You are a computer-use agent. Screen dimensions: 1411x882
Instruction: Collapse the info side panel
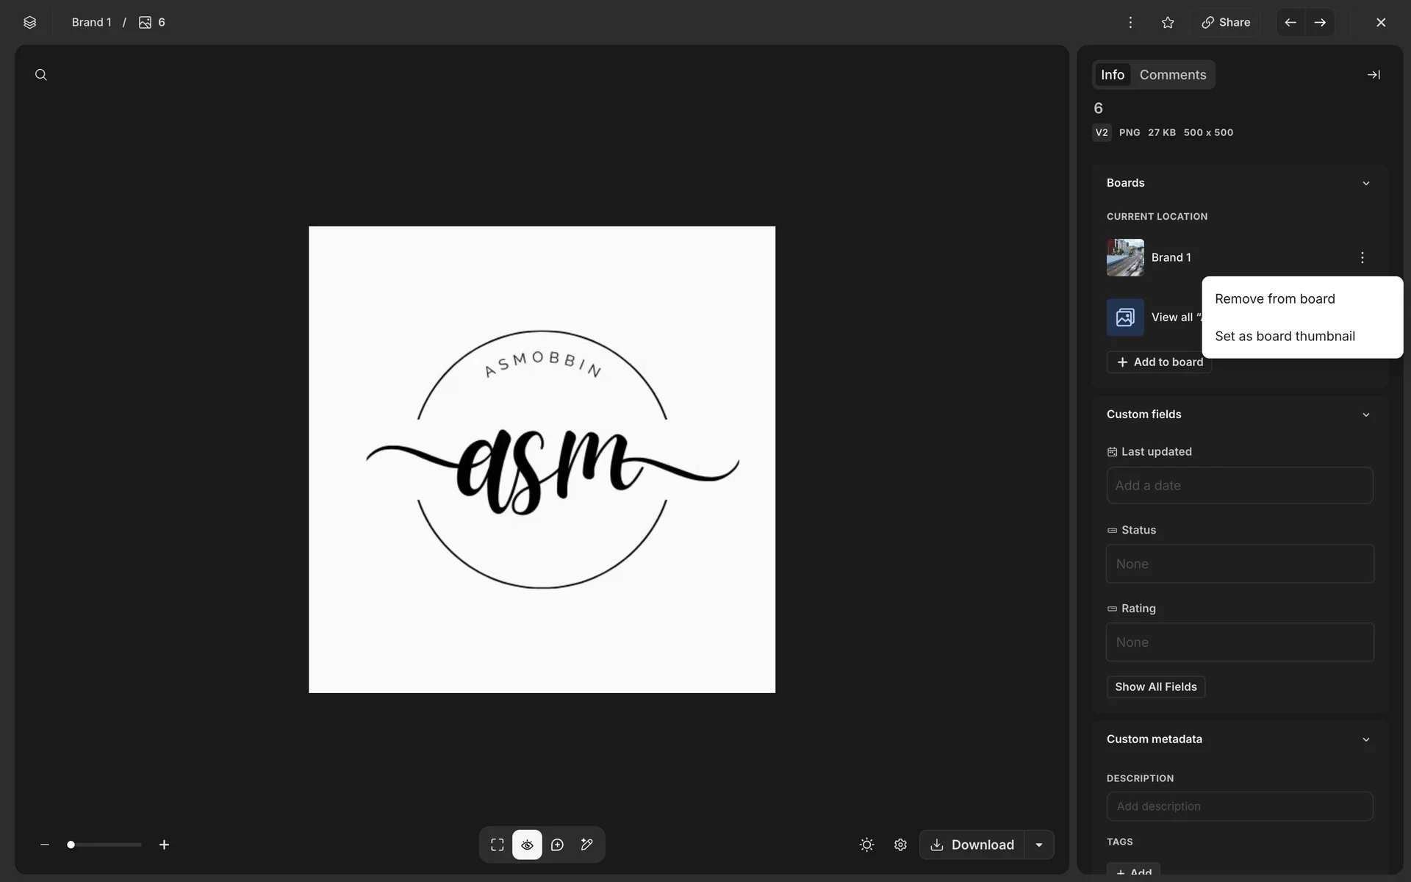[x=1373, y=75]
